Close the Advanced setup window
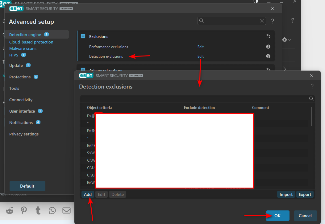The width and height of the screenshot is (325, 224). pos(272,8)
